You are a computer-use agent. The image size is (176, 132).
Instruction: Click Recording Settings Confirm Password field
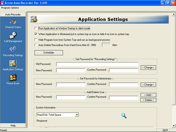pos(123,70)
